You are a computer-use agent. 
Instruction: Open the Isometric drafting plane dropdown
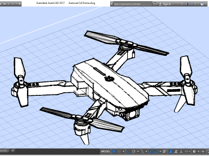coord(146,151)
